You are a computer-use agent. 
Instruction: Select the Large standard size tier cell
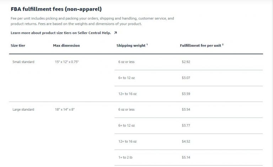pyautogui.click(x=23, y=110)
